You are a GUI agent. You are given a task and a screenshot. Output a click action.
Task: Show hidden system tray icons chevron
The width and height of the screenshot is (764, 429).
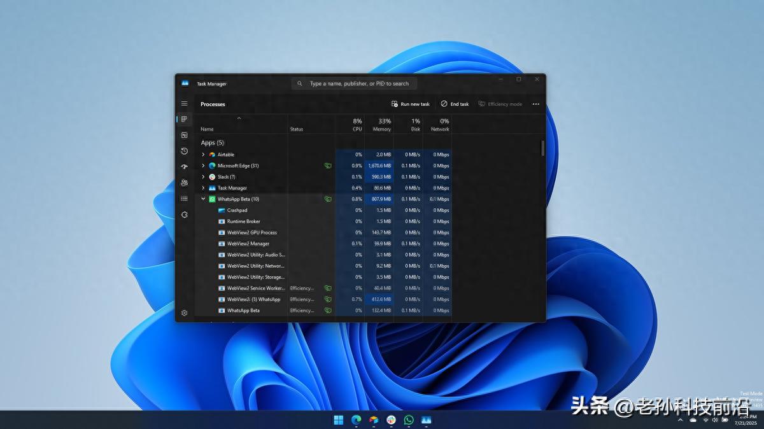681,420
